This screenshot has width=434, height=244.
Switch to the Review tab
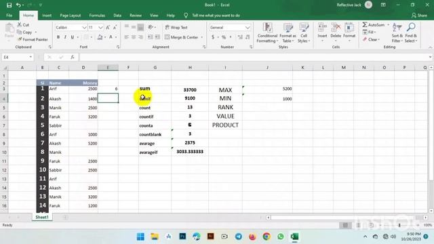tap(136, 16)
